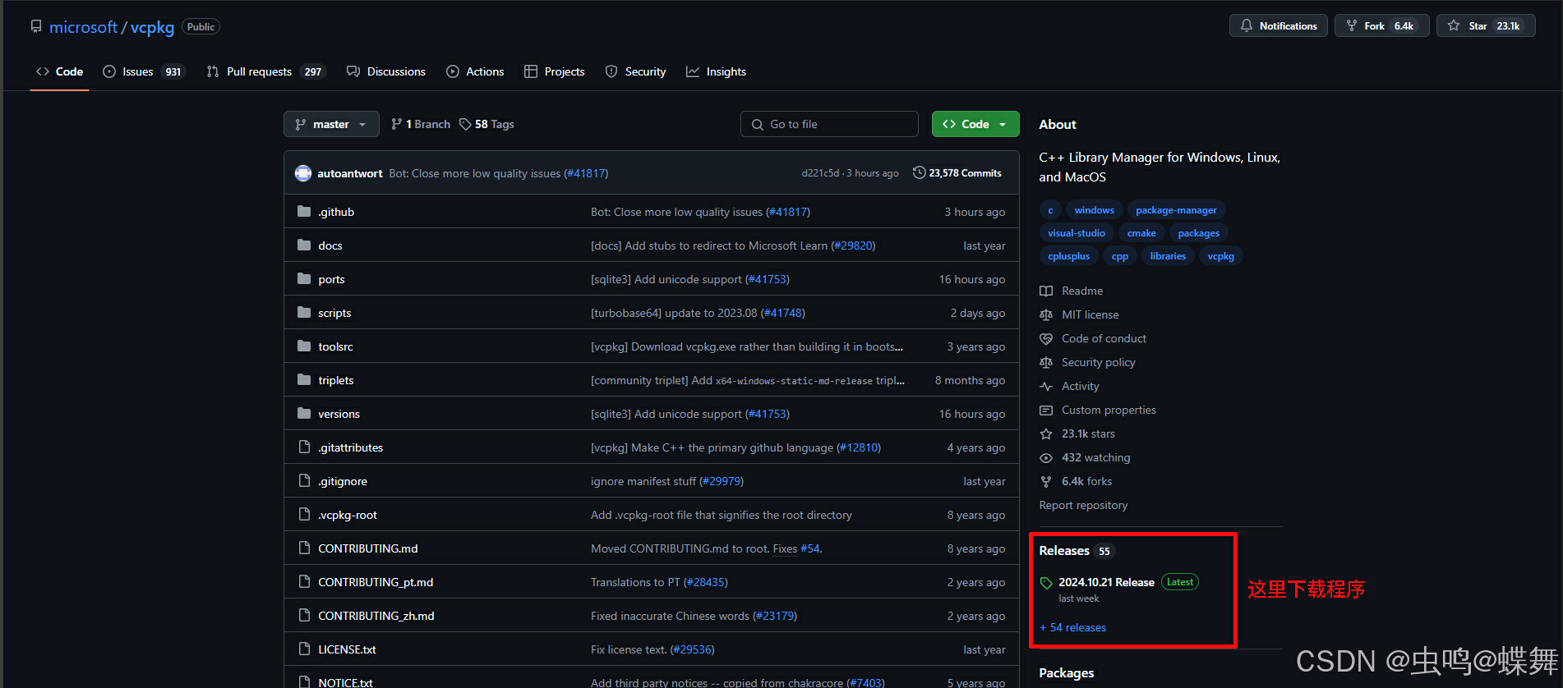Open the Report repository link
Viewport: 1563px width, 688px height.
pos(1083,505)
